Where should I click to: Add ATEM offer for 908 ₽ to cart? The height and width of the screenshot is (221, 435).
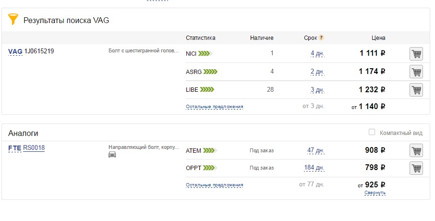pyautogui.click(x=416, y=150)
